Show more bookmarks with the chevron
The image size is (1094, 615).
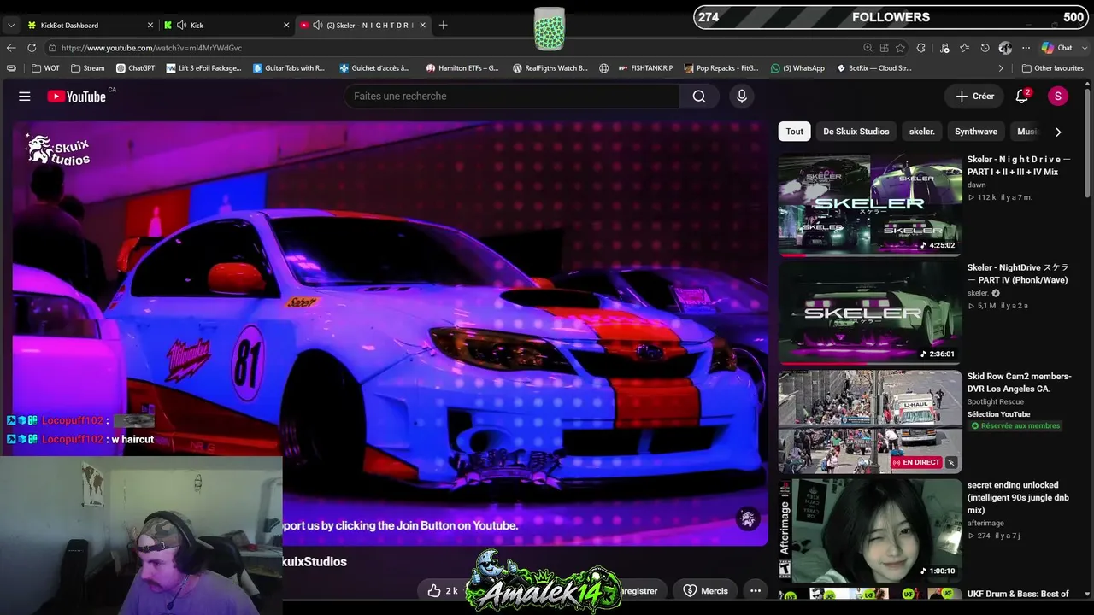[1001, 68]
